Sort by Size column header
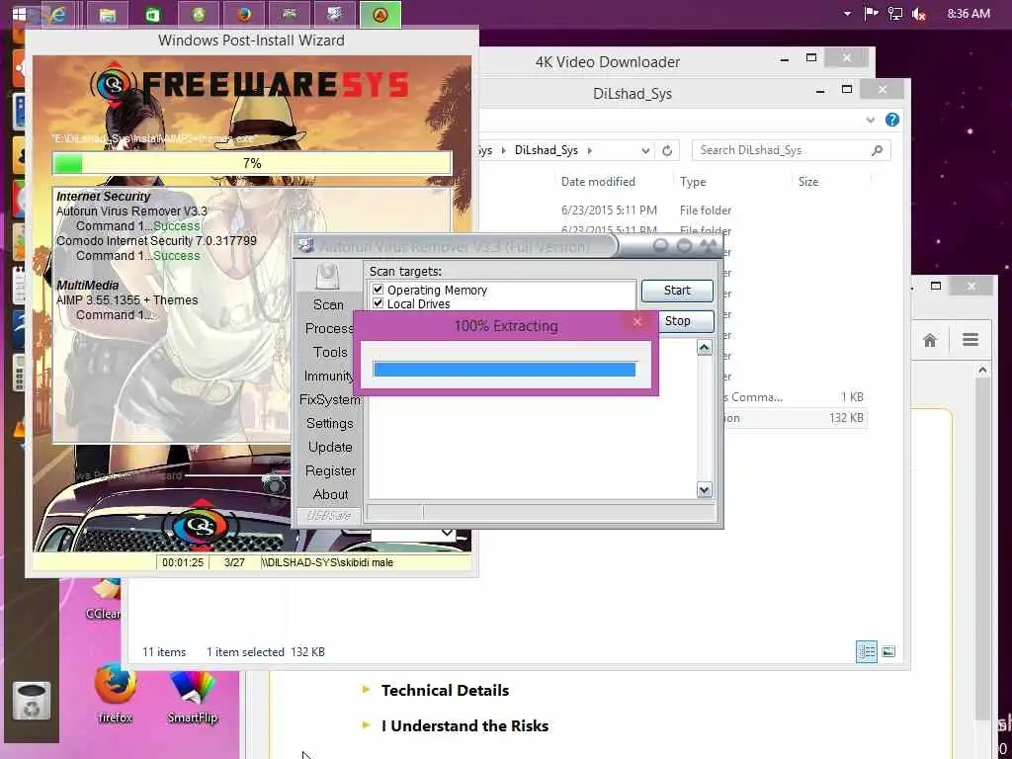The width and height of the screenshot is (1012, 759). [808, 182]
